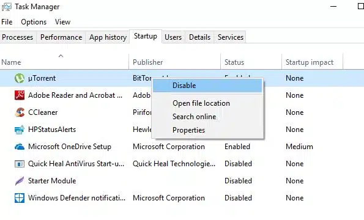Click None startup impact for CCleaner
The width and height of the screenshot is (364, 220).
tap(295, 112)
